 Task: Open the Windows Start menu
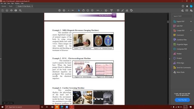pos(2,107)
